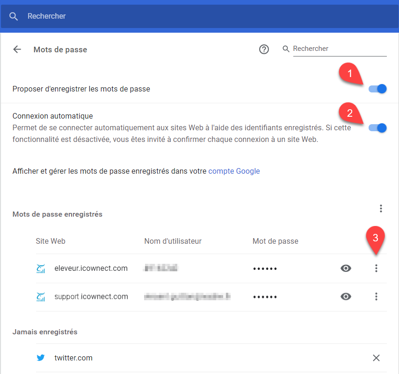
Task: Show password for support.icownect.com
Action: (346, 296)
